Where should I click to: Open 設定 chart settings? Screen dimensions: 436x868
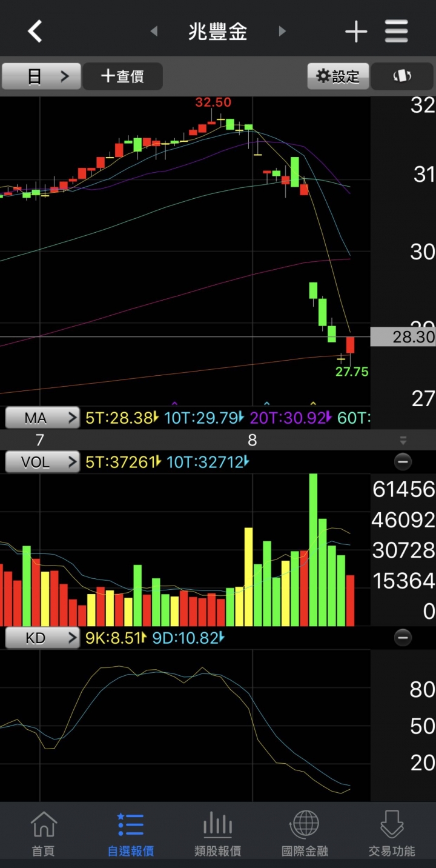click(x=339, y=76)
